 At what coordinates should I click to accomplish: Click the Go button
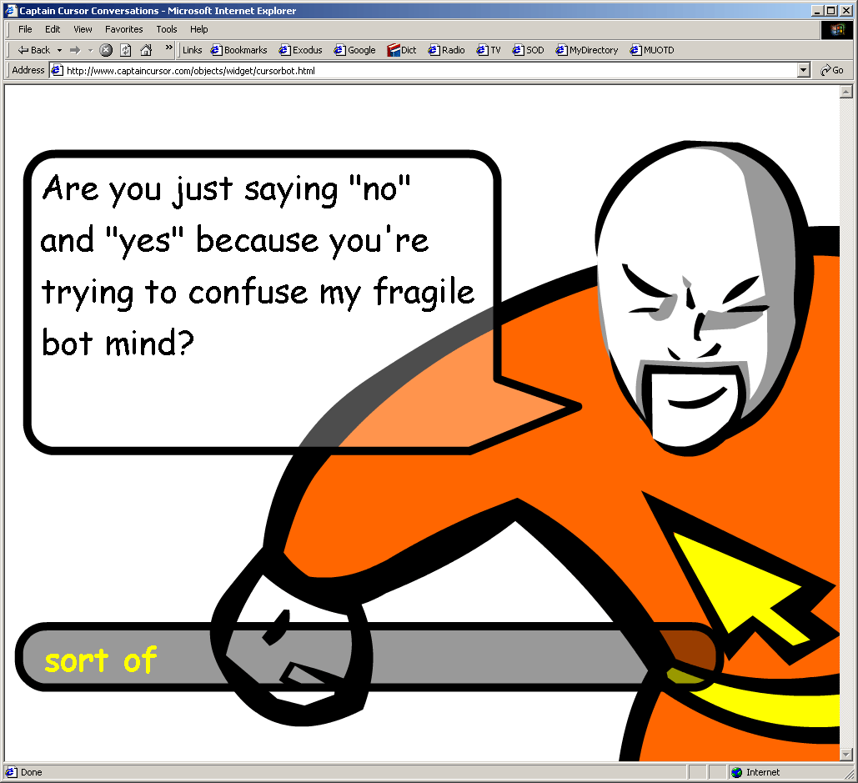[x=832, y=71]
